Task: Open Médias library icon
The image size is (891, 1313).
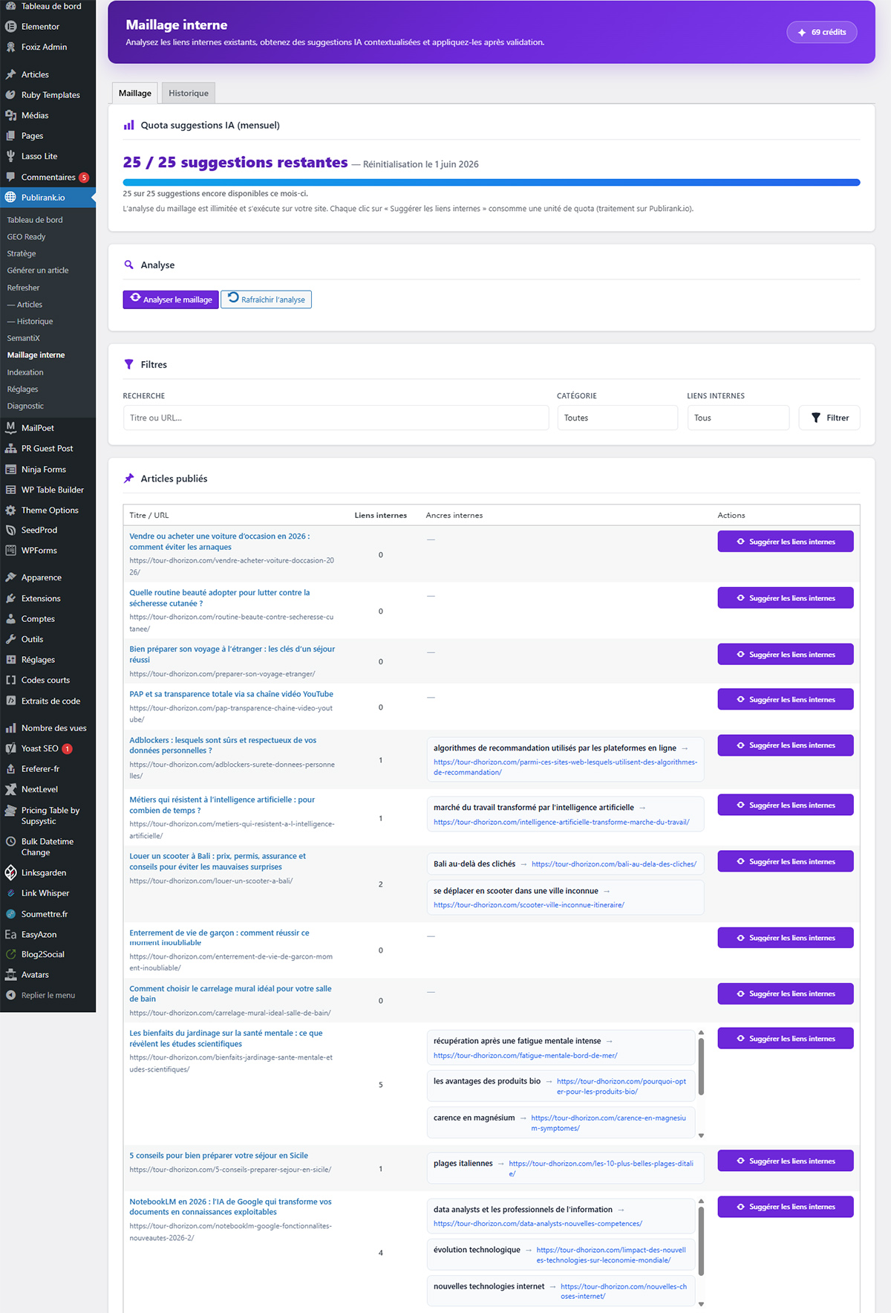Action: click(10, 115)
